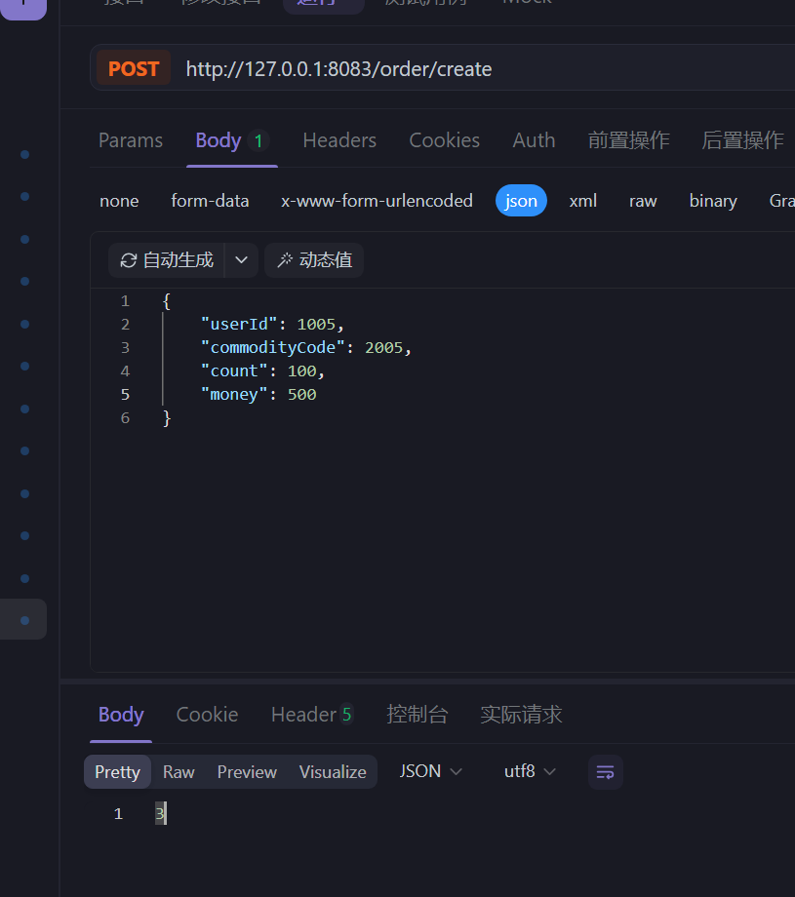Open the request Headers tab
Image resolution: width=795 pixels, height=897 pixels.
click(x=339, y=140)
